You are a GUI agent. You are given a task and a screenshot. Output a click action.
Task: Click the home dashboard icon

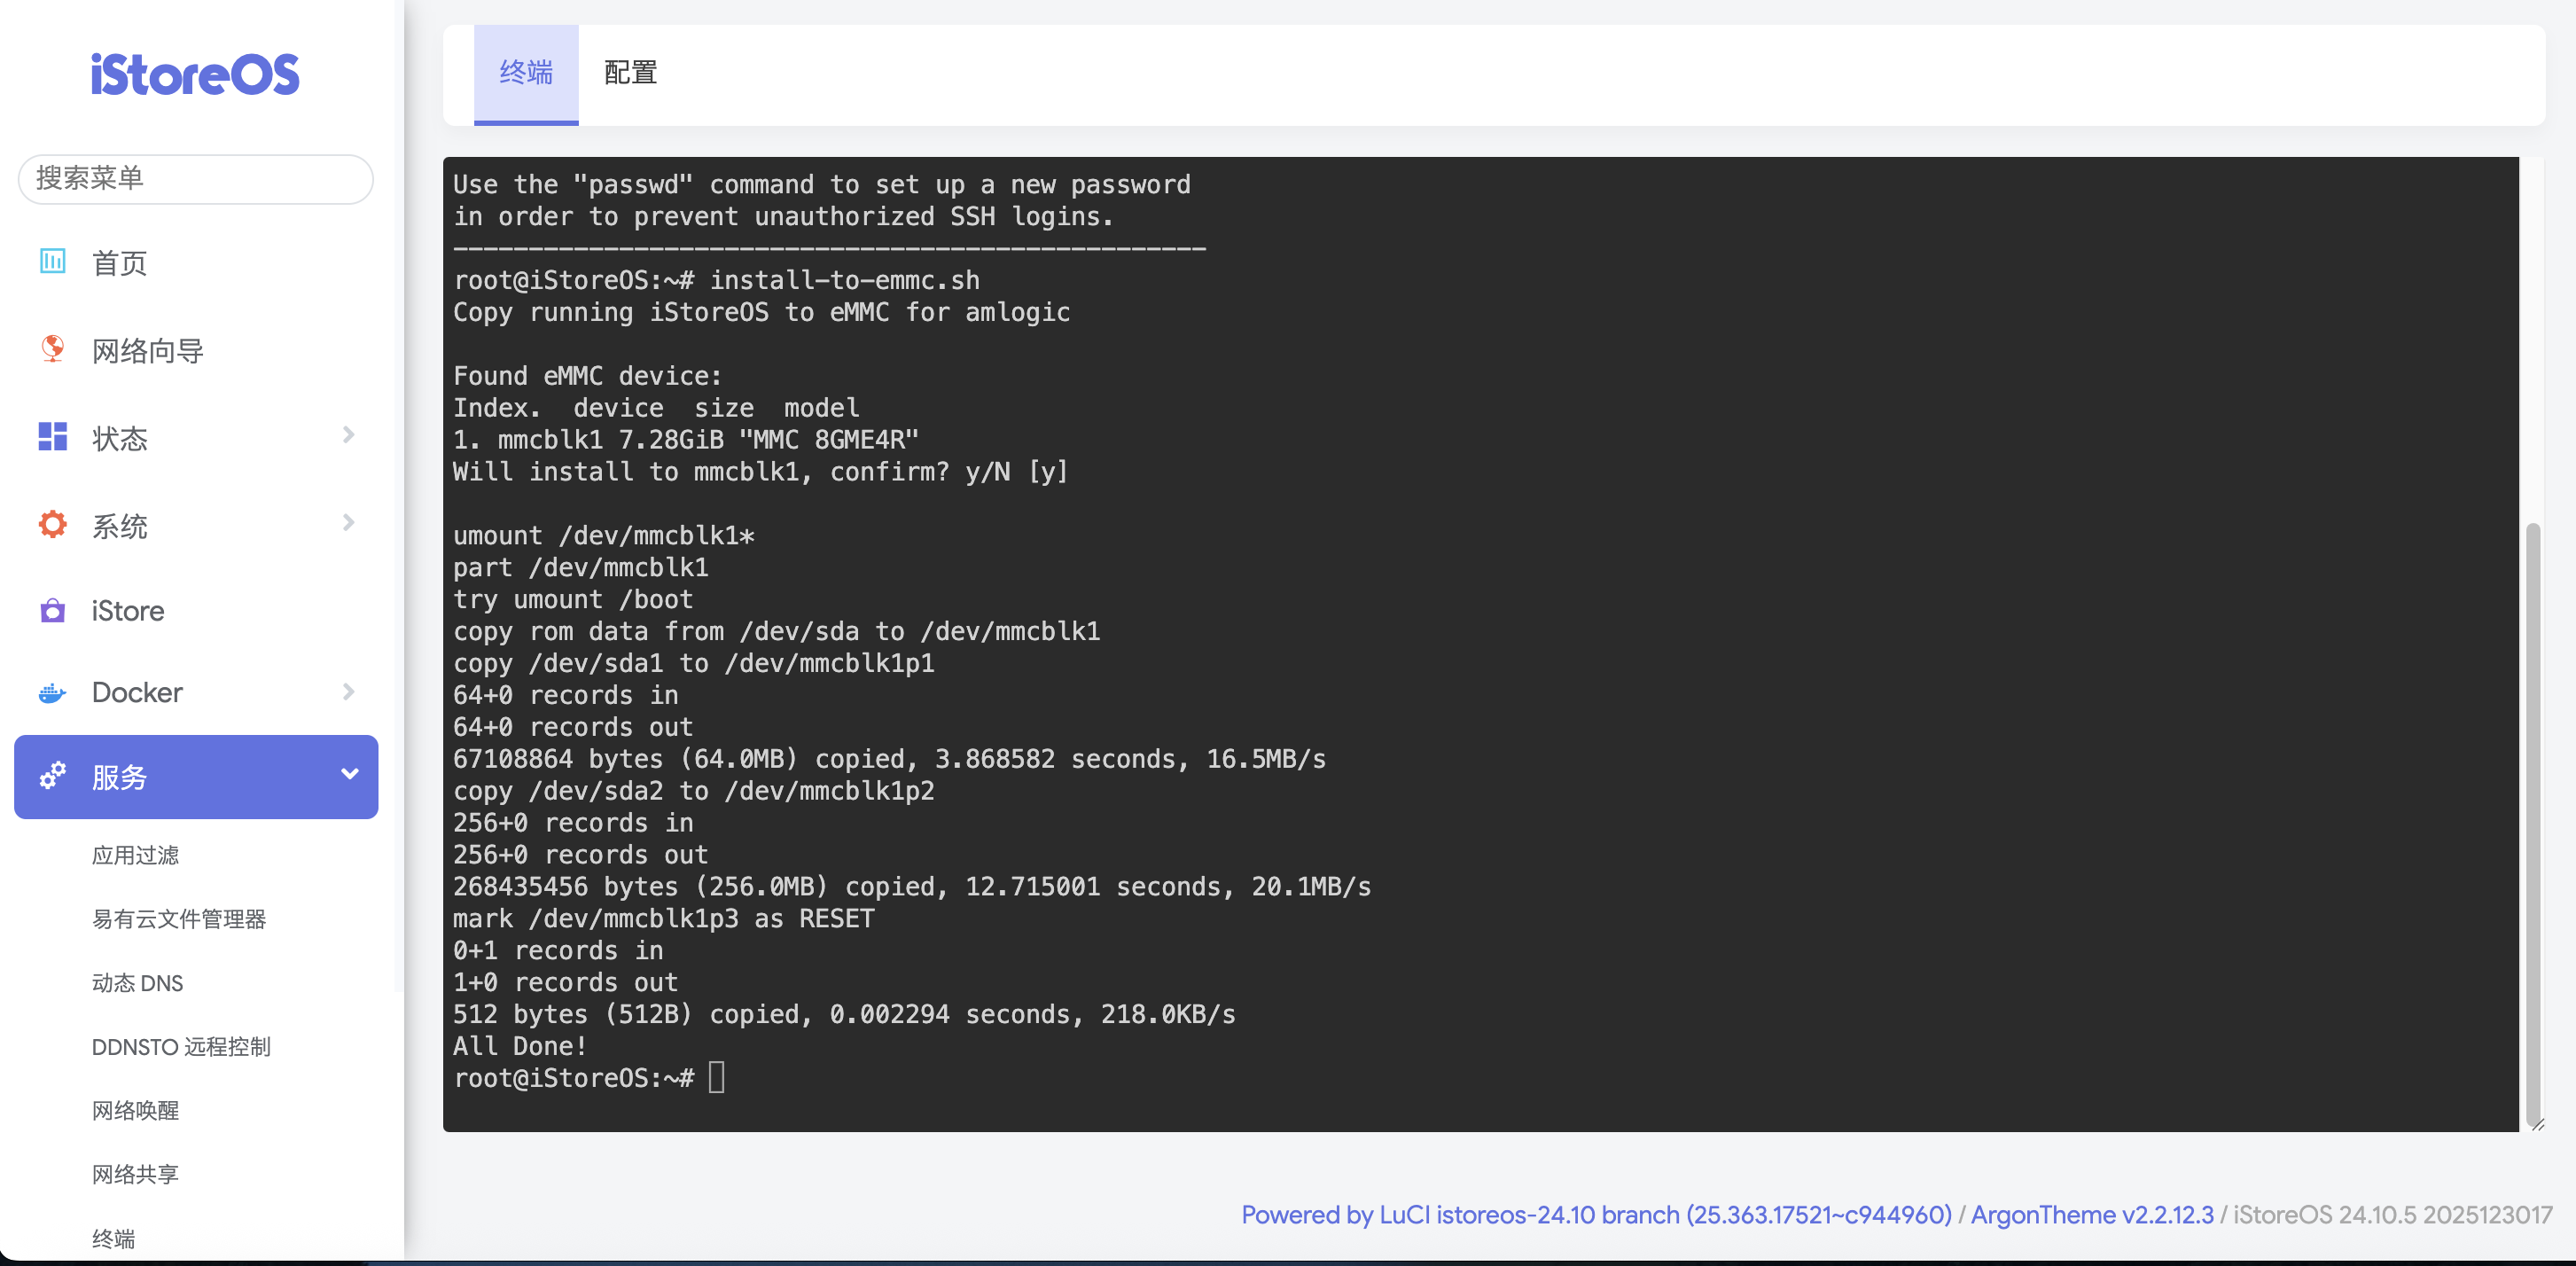coord(52,262)
